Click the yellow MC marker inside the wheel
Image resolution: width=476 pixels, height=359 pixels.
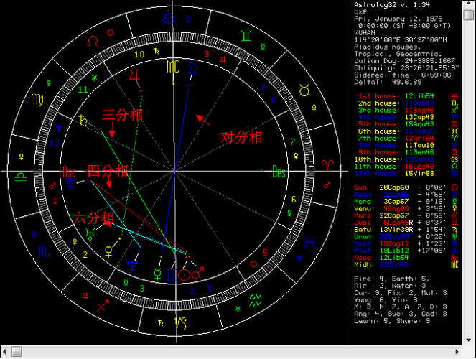tap(173, 67)
